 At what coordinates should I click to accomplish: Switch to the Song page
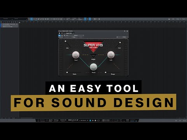178,19
